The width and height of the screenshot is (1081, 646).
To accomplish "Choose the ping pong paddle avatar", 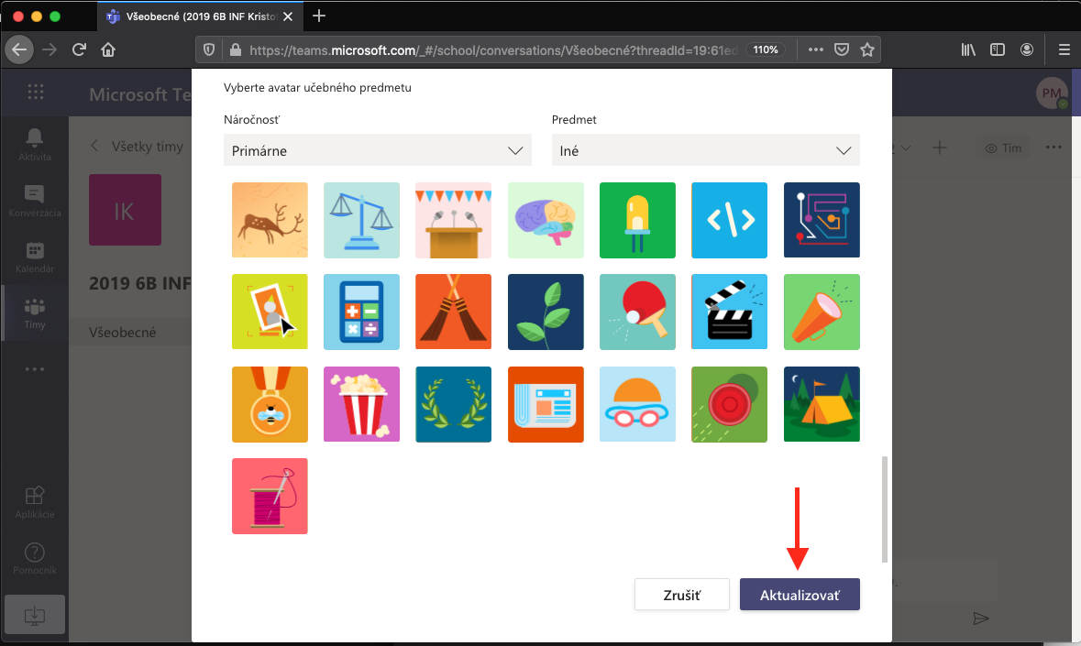I will (x=637, y=312).
